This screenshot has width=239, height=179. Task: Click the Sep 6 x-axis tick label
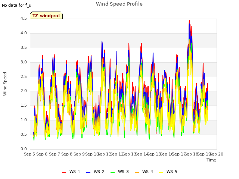pyautogui.click(x=42, y=154)
